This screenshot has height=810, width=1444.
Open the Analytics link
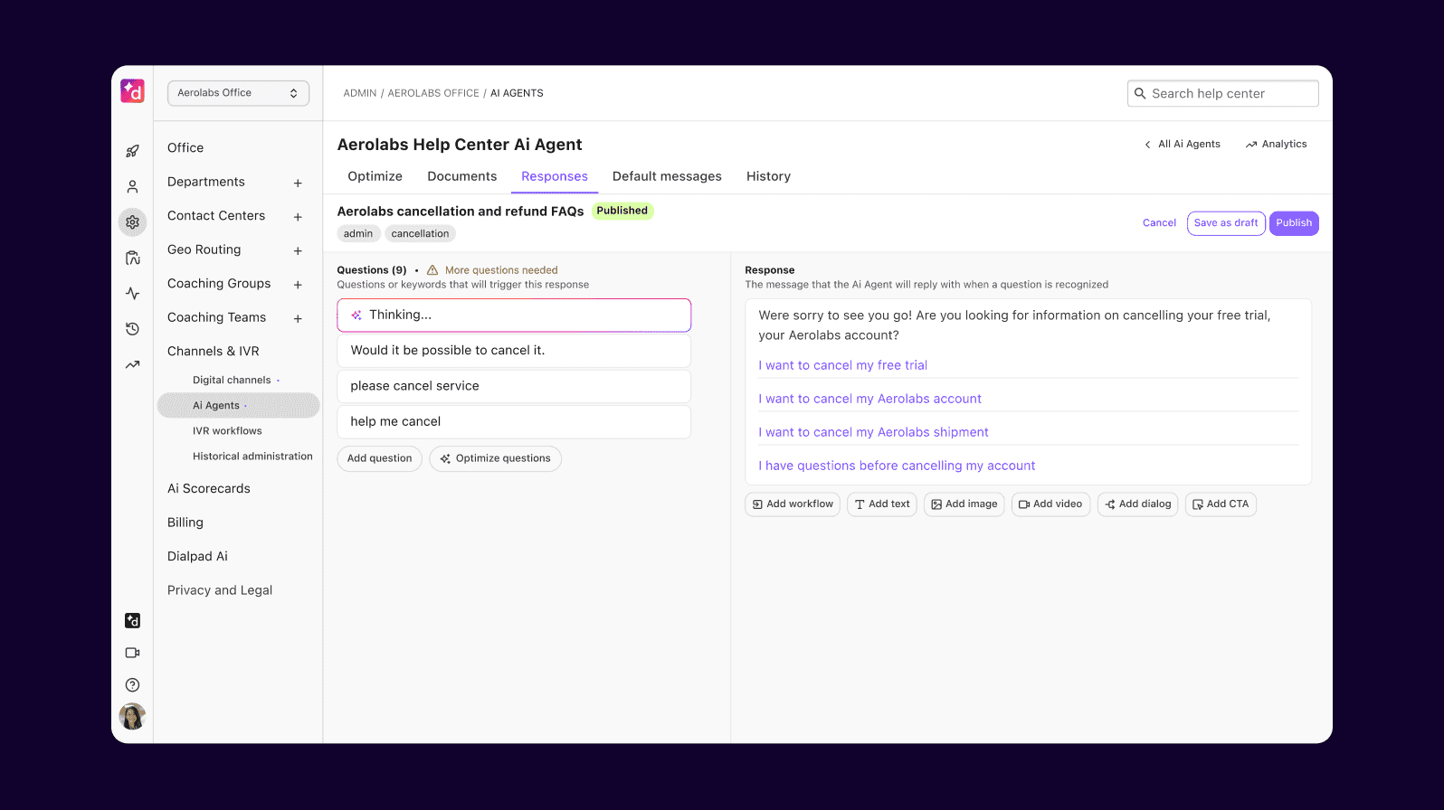(1276, 145)
